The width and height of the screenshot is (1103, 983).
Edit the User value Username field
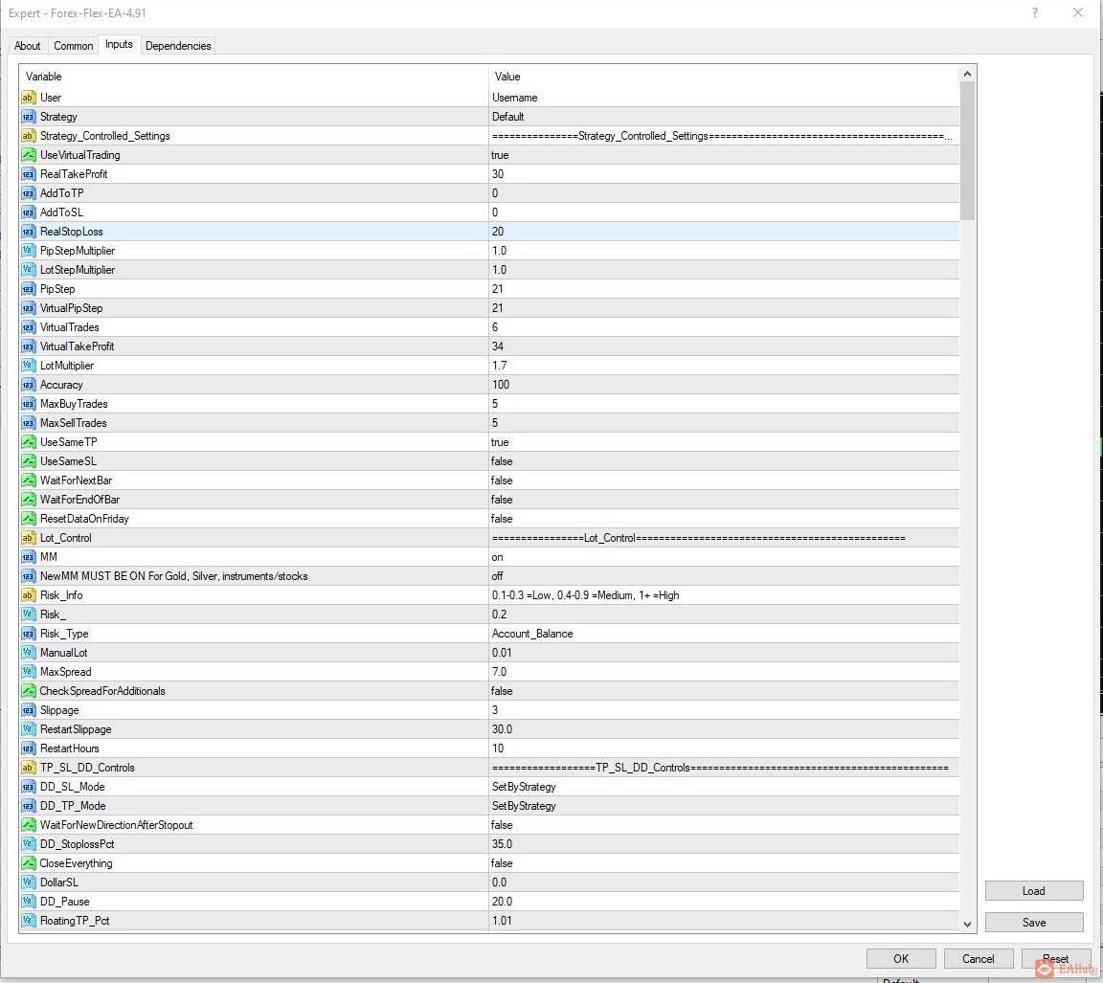click(x=723, y=97)
